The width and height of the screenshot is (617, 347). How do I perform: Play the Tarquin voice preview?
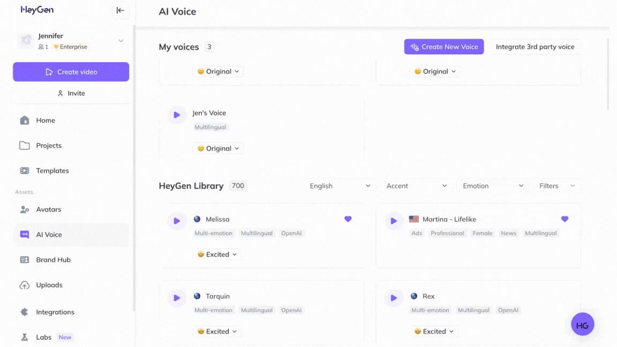(x=177, y=298)
